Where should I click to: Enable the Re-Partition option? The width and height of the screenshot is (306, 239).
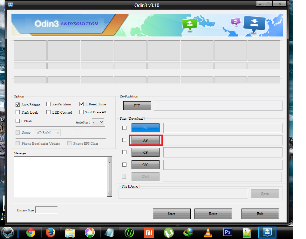49,104
